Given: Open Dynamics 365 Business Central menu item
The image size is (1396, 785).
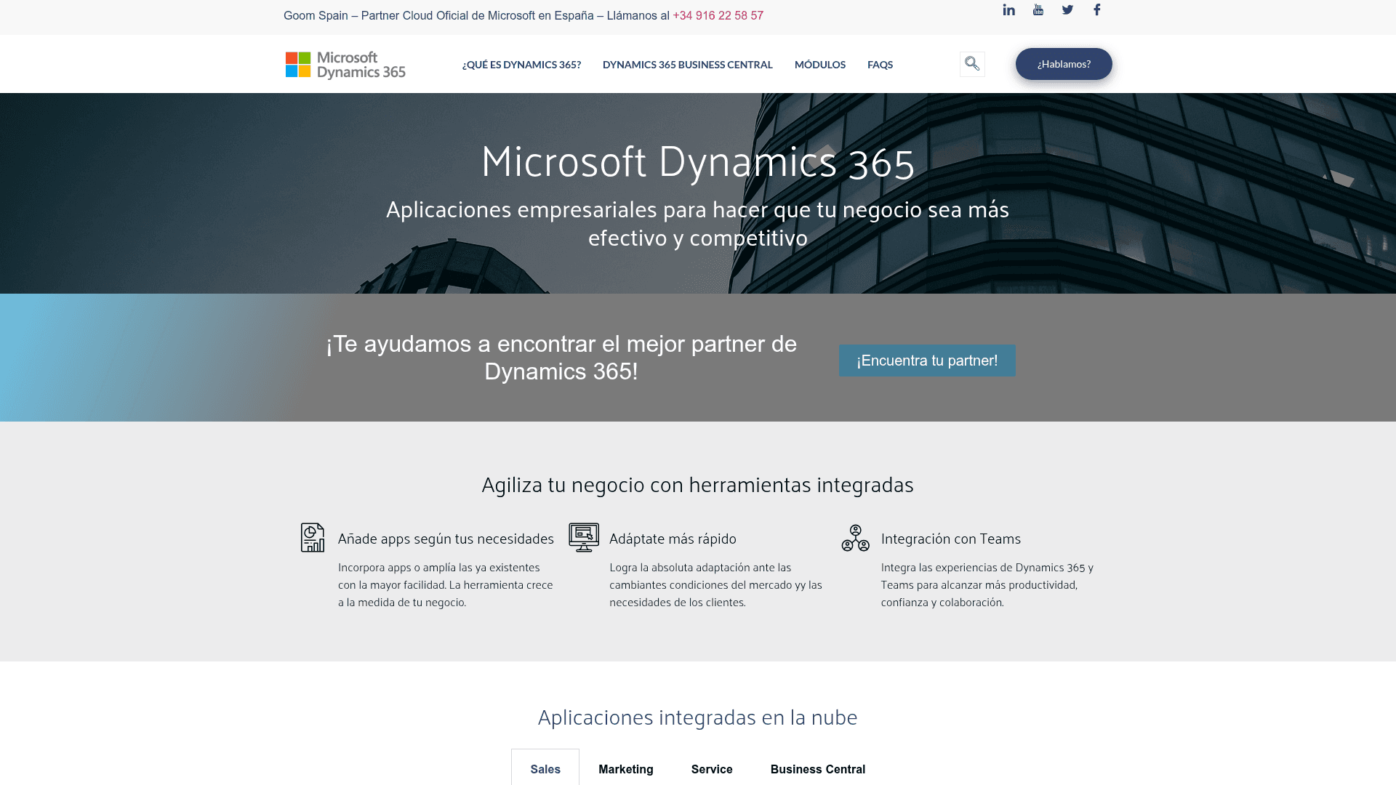Looking at the screenshot, I should tap(687, 65).
